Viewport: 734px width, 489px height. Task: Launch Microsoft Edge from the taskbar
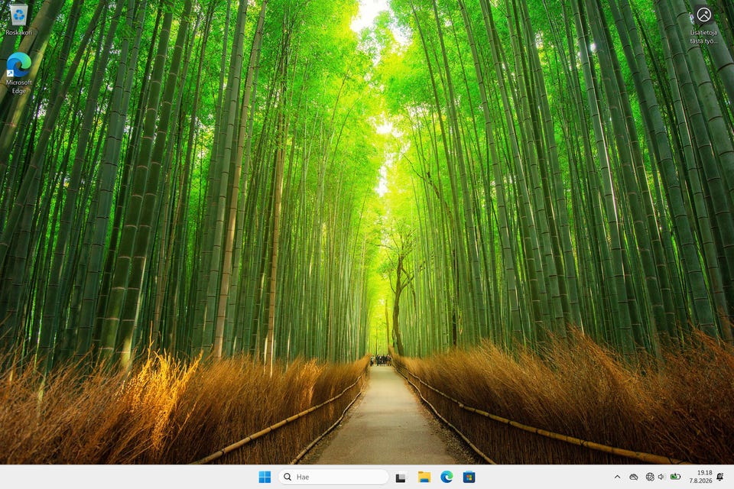447,477
